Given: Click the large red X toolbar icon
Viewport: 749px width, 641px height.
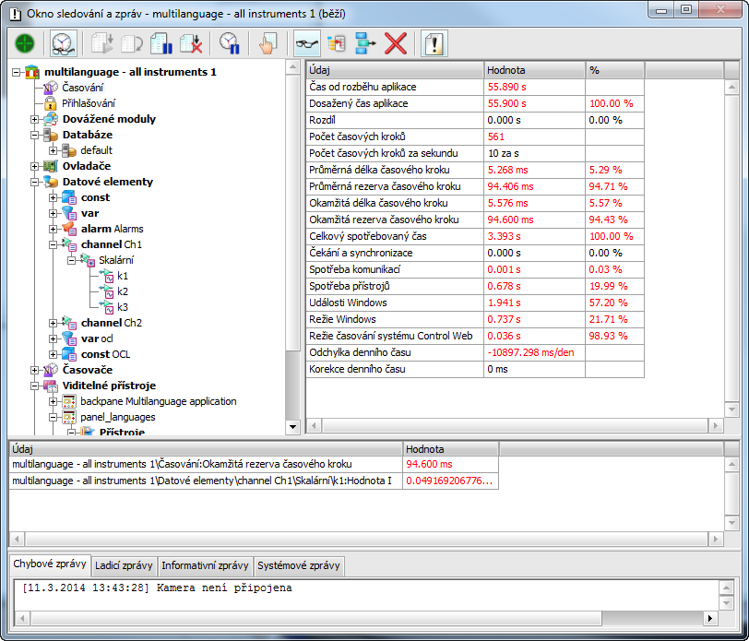Looking at the screenshot, I should (x=396, y=42).
